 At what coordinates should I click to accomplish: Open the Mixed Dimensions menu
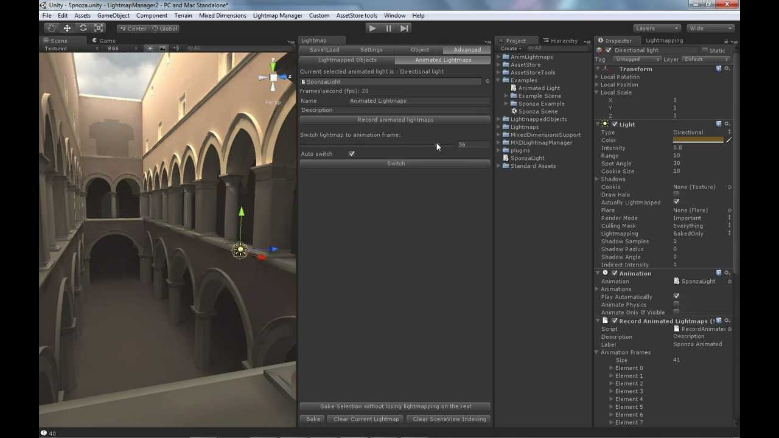223,15
